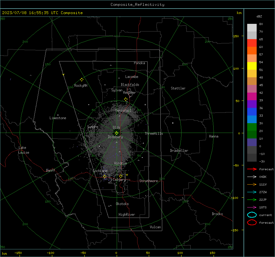Select the red forecast ellipse legend icon
Screen dimensions: 275x257
tap(252, 222)
